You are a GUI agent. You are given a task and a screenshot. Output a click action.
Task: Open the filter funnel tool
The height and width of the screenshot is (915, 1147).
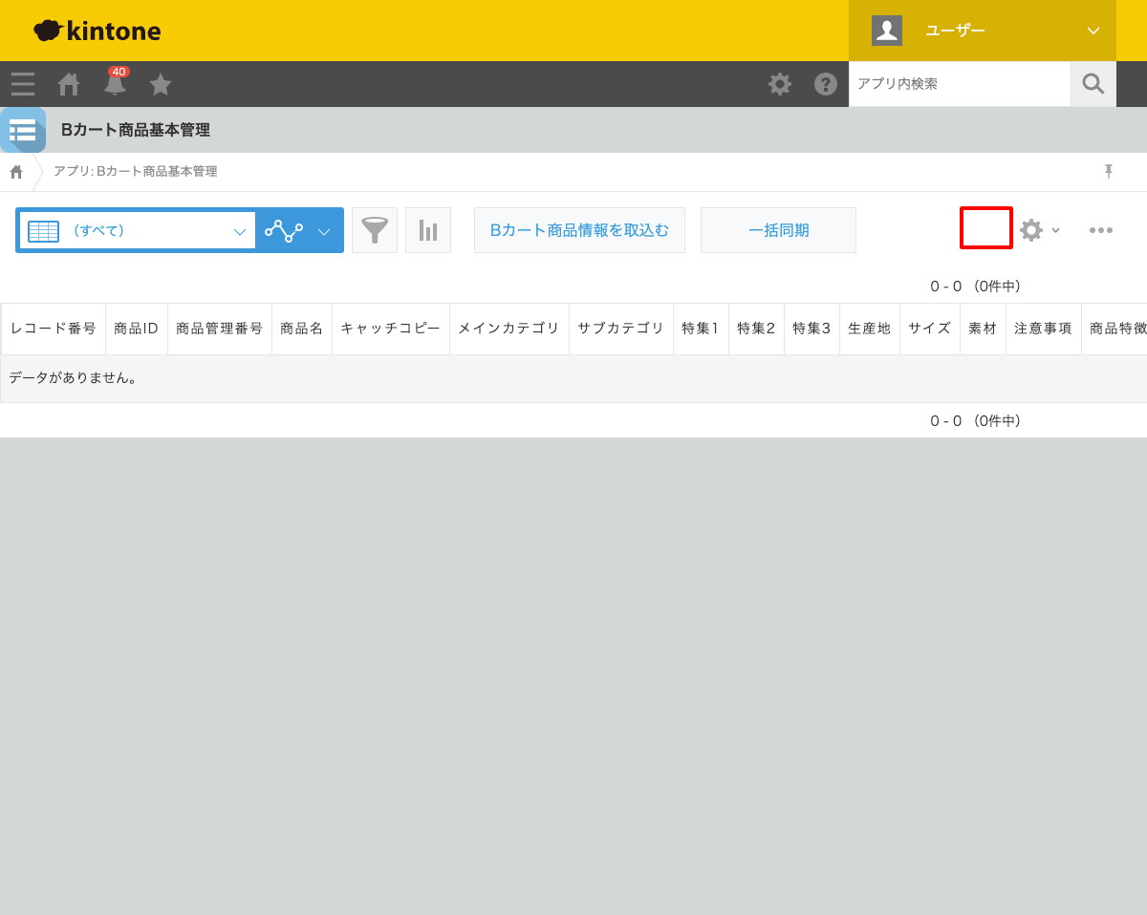coord(374,229)
